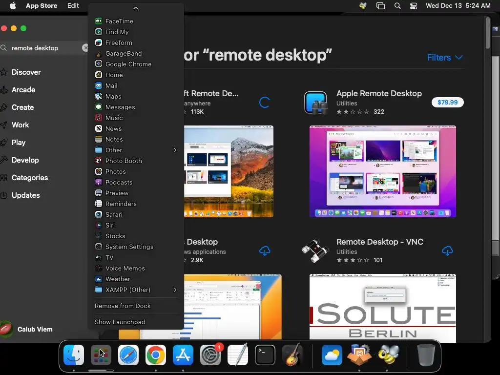Choose Podcasts in the list
500x375 pixels.
coord(136,182)
